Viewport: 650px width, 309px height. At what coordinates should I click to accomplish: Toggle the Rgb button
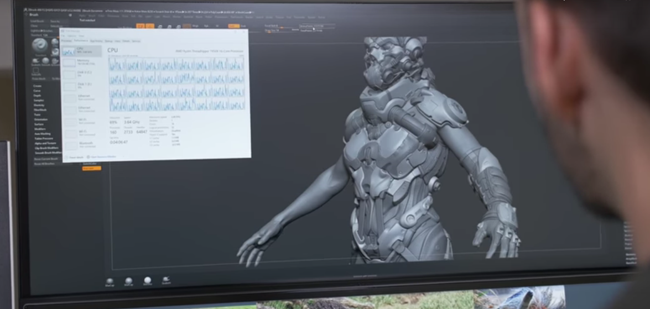pyautogui.click(x=206, y=26)
